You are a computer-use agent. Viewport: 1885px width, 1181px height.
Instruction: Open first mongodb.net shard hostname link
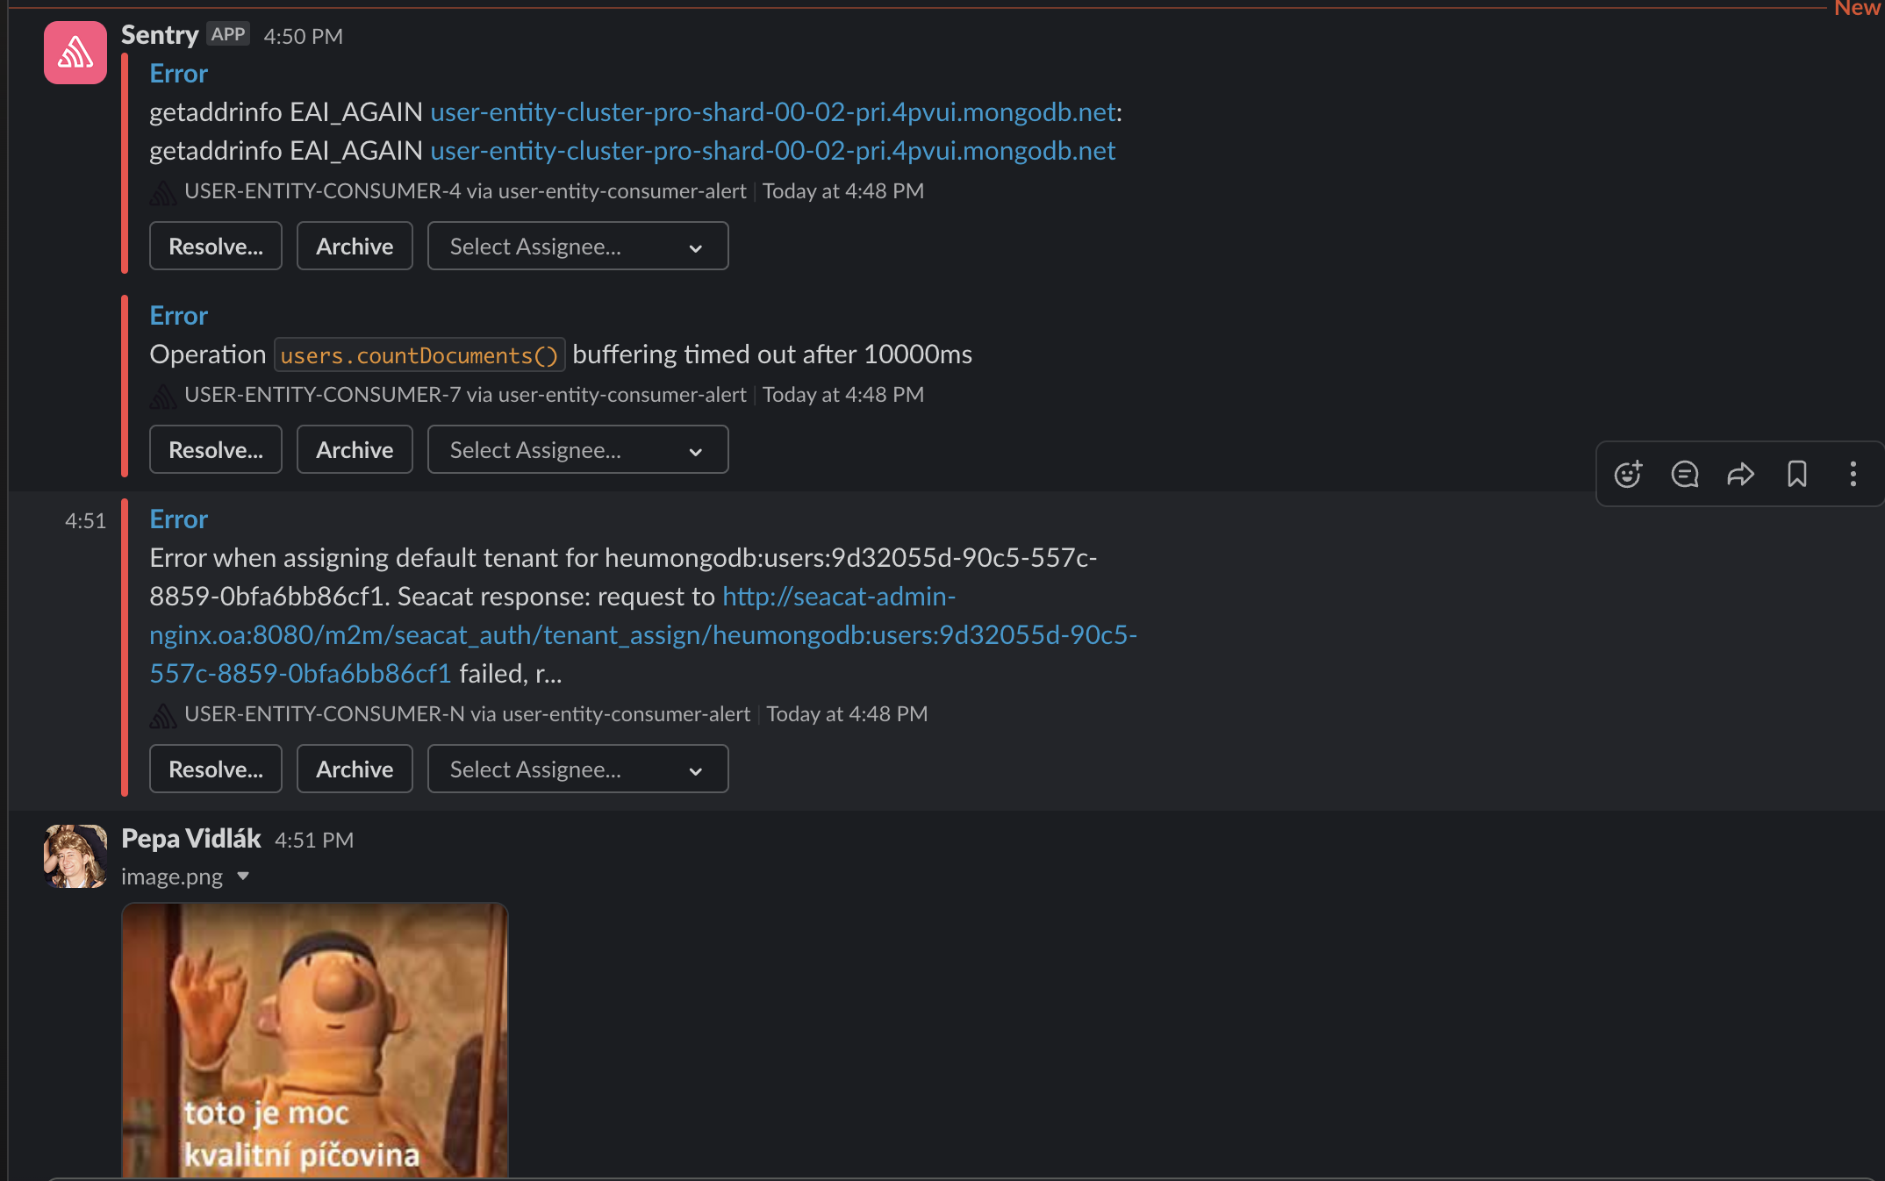[772, 112]
